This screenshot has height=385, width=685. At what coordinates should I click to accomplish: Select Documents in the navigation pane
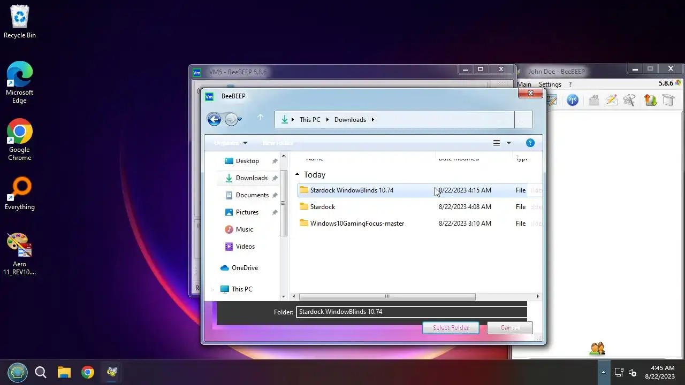(x=252, y=195)
